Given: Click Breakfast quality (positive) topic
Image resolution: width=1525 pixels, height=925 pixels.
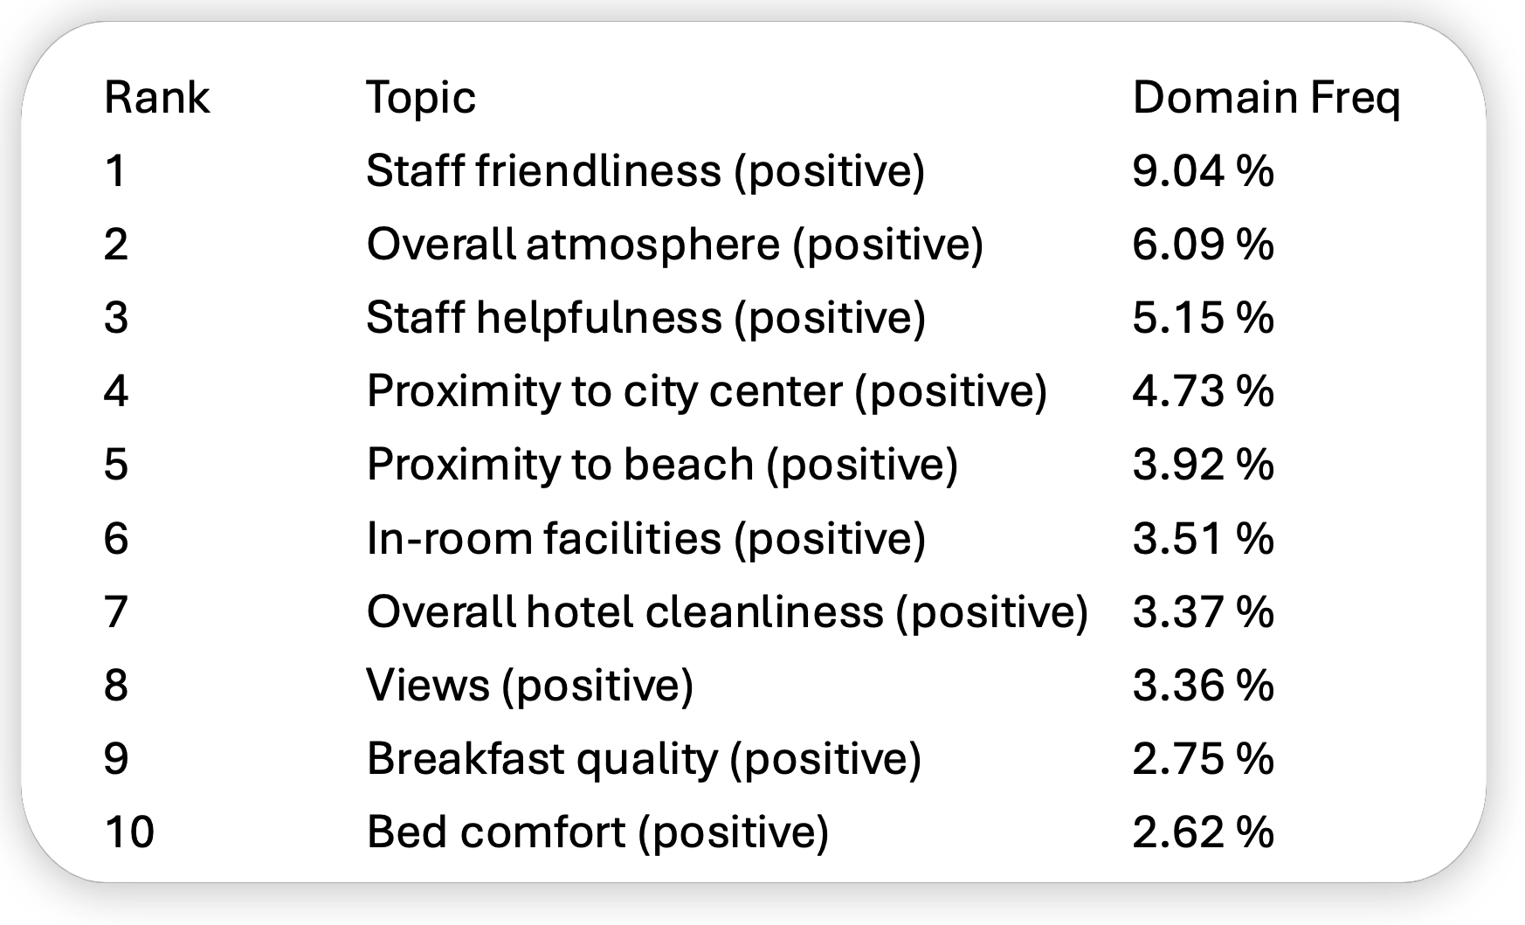Looking at the screenshot, I should 644,758.
